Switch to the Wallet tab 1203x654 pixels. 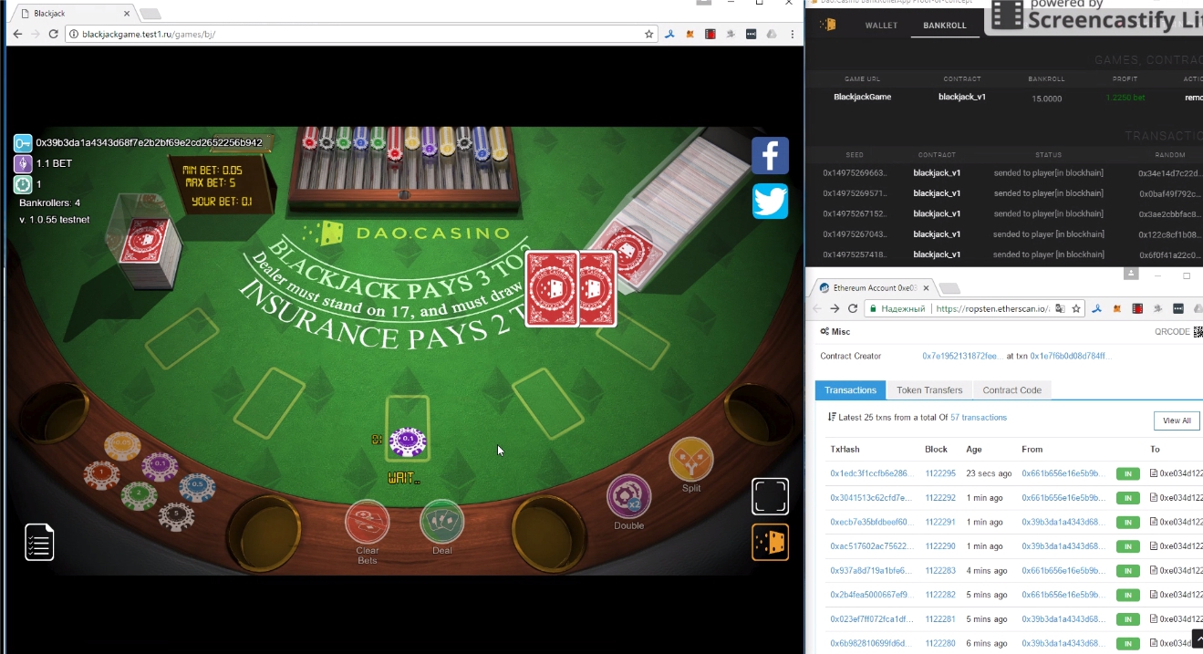point(882,26)
